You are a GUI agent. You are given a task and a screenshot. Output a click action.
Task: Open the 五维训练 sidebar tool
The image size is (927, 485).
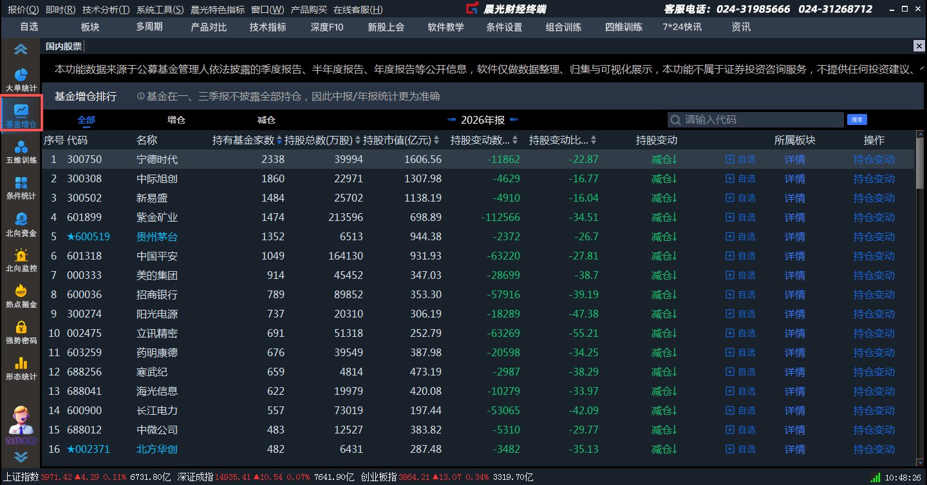21,152
